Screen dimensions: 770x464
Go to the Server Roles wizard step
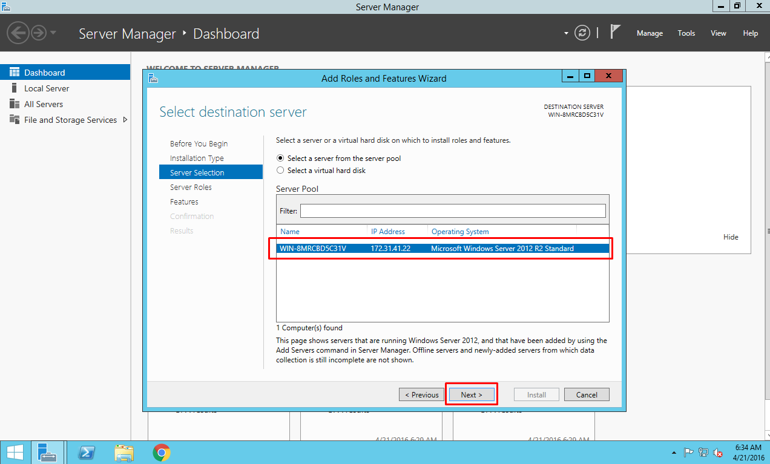pyautogui.click(x=191, y=187)
